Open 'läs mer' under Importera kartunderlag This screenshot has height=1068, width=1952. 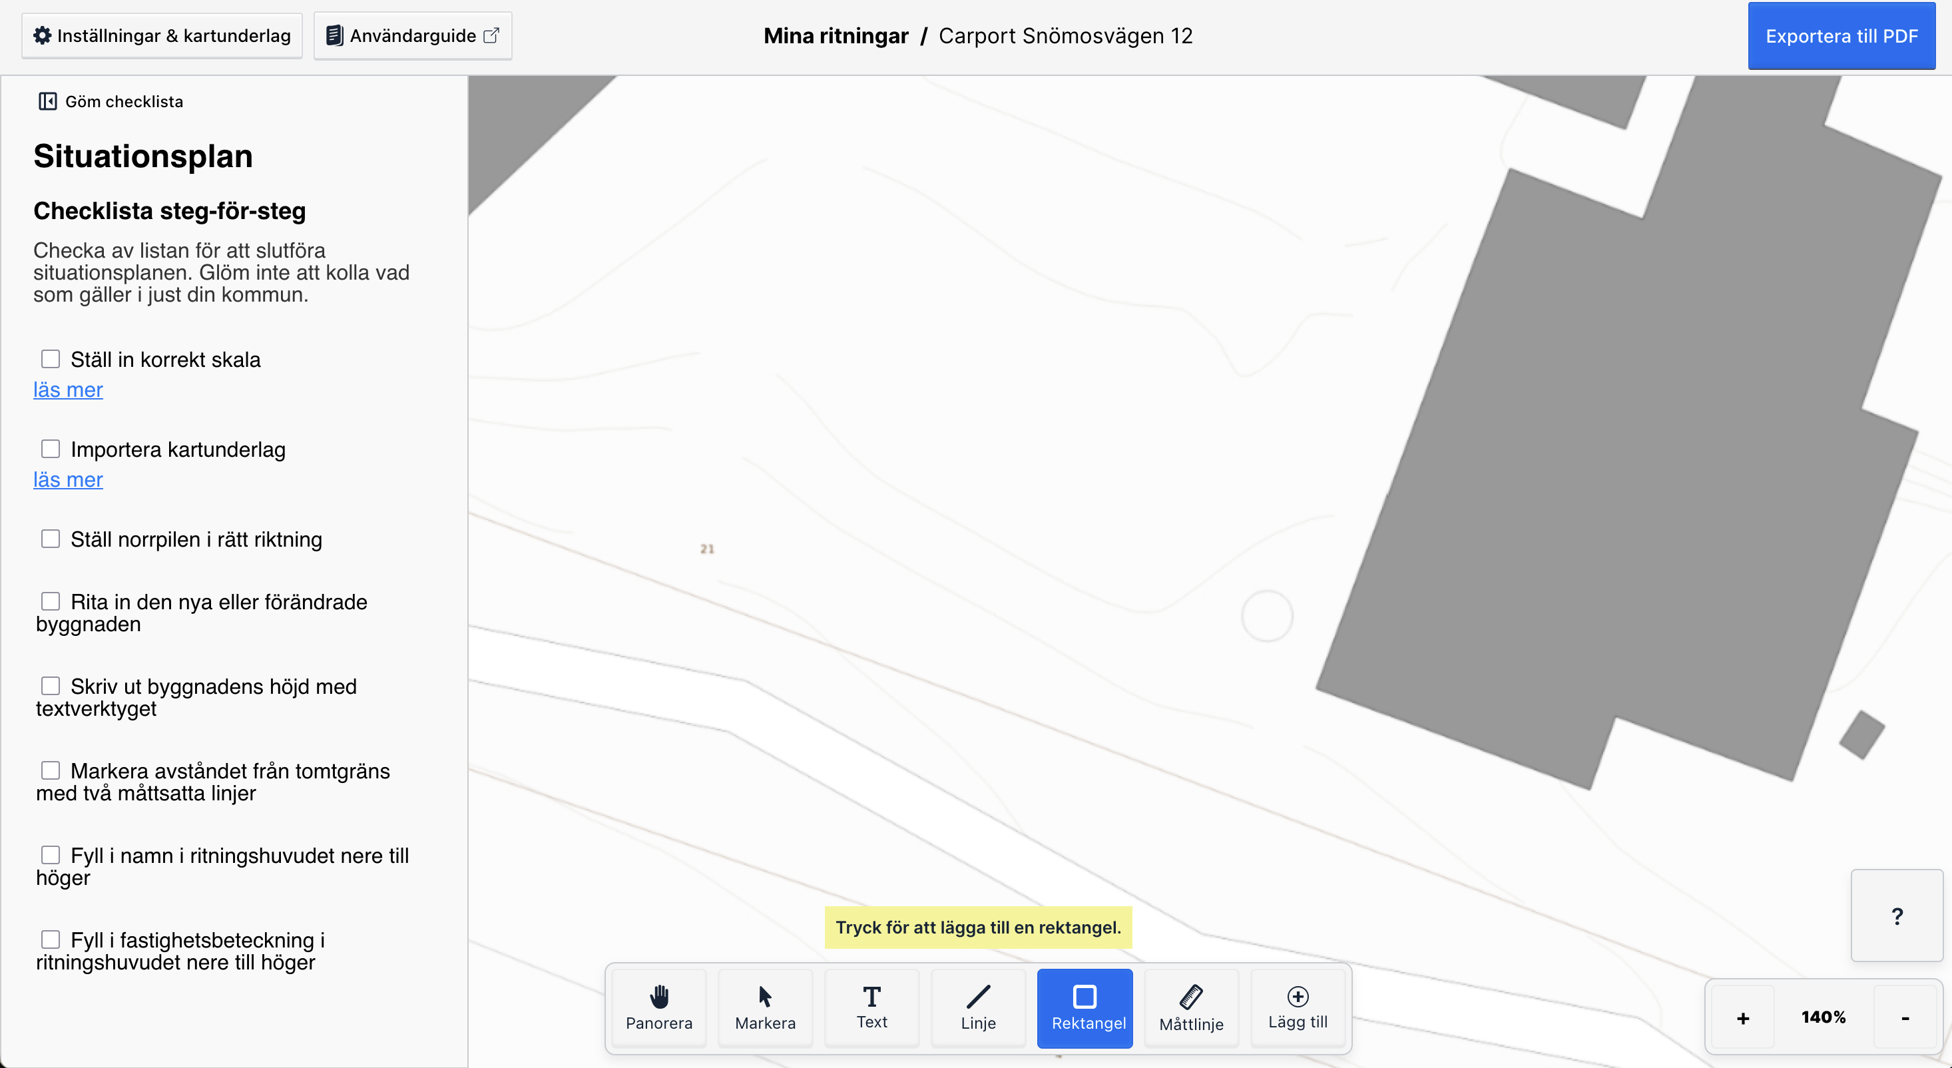pos(68,480)
